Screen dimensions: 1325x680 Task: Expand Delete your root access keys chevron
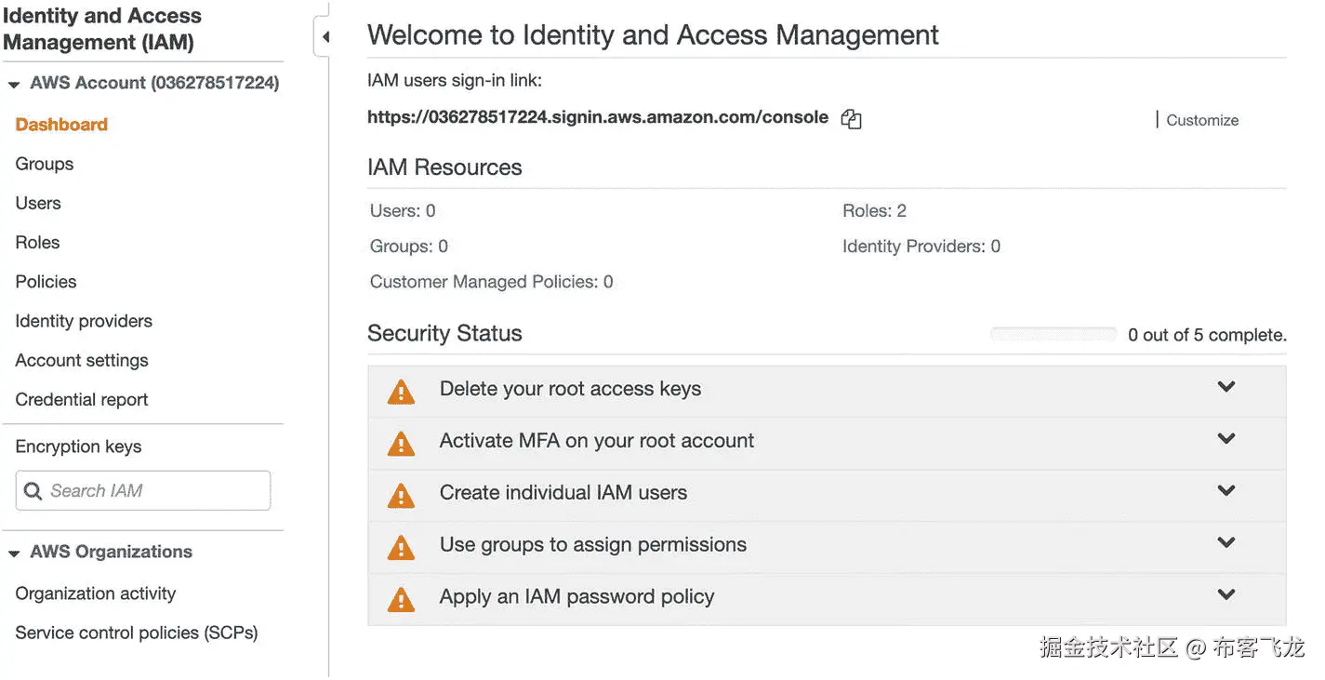click(x=1226, y=387)
